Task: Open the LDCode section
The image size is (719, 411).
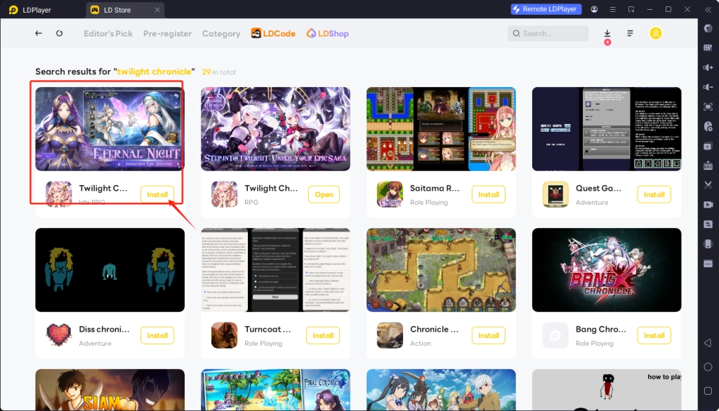Action: point(273,33)
